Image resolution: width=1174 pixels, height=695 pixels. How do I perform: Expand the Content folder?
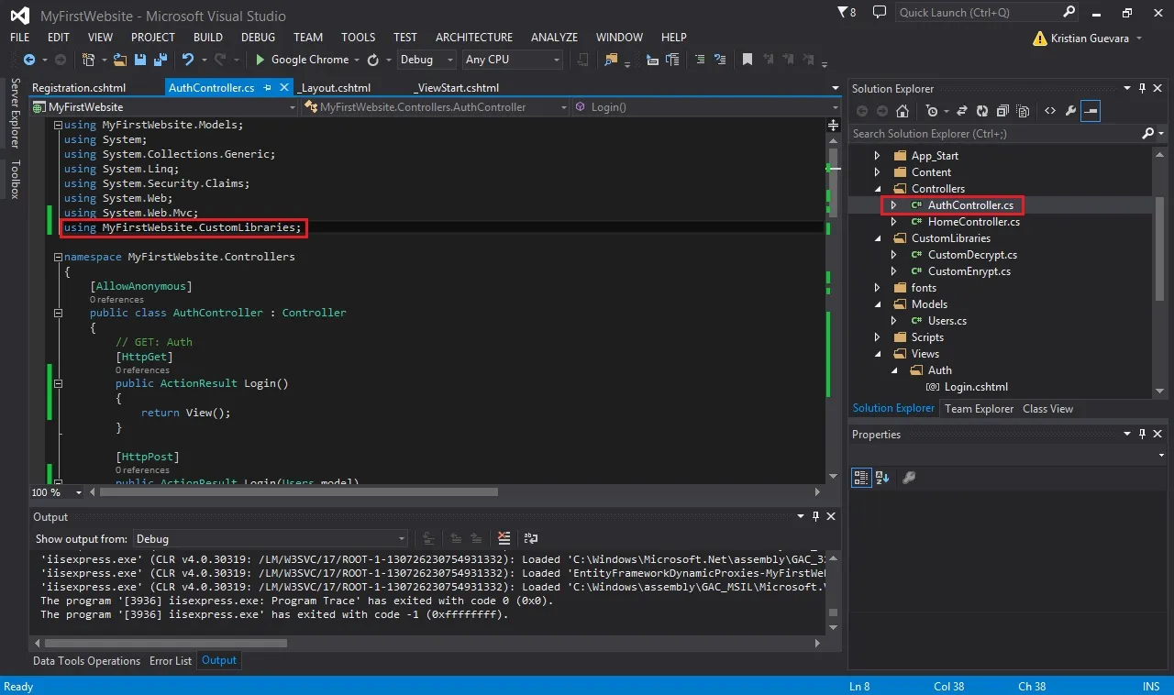[877, 172]
